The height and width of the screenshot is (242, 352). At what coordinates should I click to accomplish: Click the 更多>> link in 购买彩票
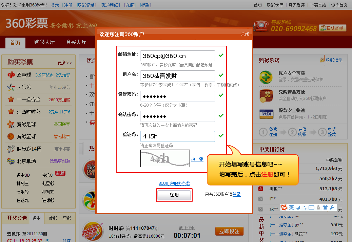click(65, 63)
